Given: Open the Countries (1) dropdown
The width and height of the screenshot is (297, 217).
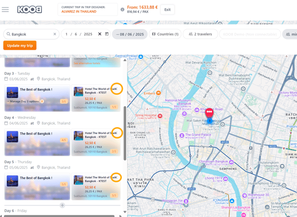Looking at the screenshot, I should tap(165, 34).
